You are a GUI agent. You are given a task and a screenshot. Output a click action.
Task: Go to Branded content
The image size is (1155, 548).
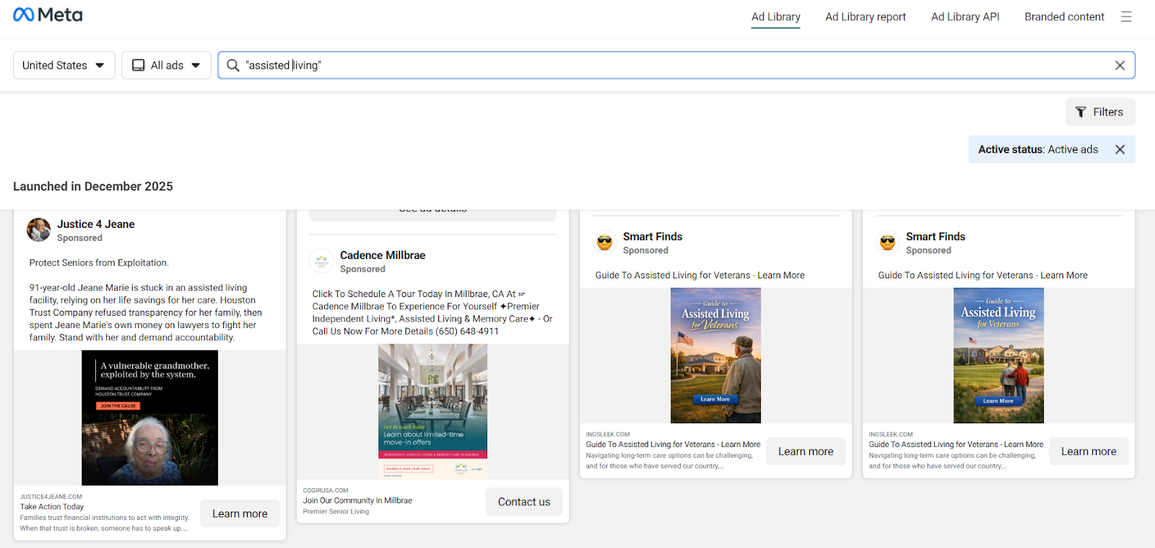[1064, 17]
